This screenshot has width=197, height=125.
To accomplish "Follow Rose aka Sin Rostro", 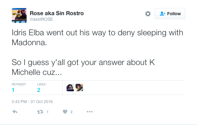I will (x=170, y=14).
